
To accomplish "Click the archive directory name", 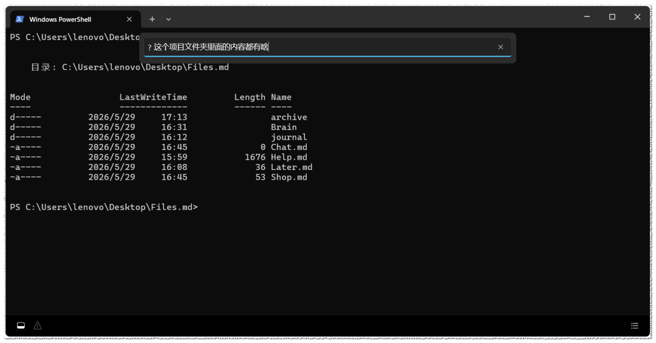I will [x=289, y=117].
